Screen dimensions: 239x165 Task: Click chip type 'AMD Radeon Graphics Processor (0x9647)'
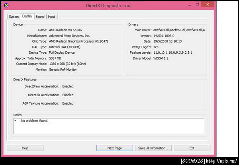pos(78,41)
